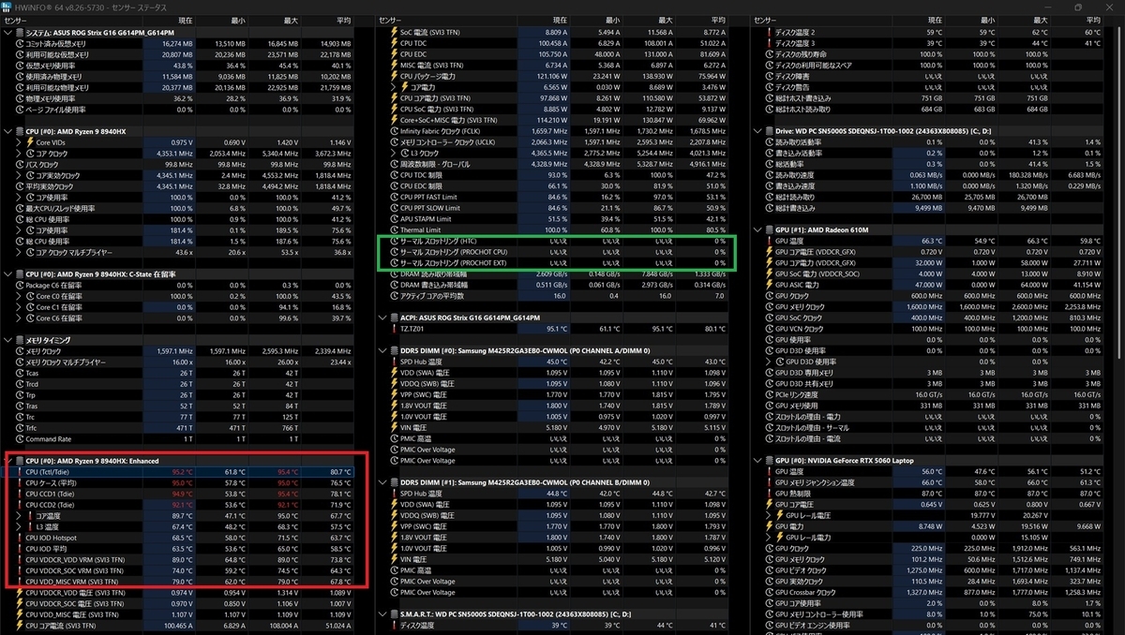1125x635 pixels.
Task: Click the icon beside 読み取り活動率
Action: point(769,141)
